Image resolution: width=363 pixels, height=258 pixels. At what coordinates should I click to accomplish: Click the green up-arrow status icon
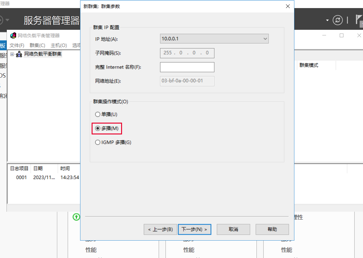click(x=76, y=217)
